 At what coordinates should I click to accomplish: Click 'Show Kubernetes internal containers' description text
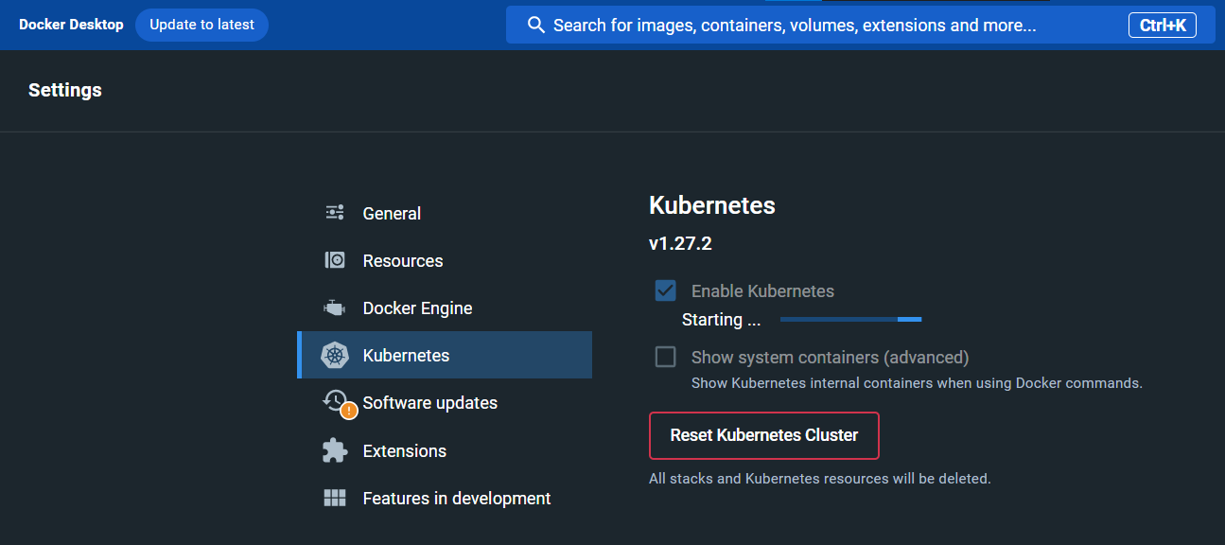coord(917,383)
